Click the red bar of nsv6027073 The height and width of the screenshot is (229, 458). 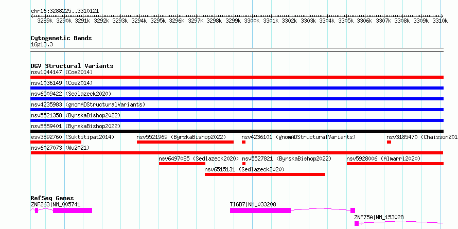[x=237, y=153]
